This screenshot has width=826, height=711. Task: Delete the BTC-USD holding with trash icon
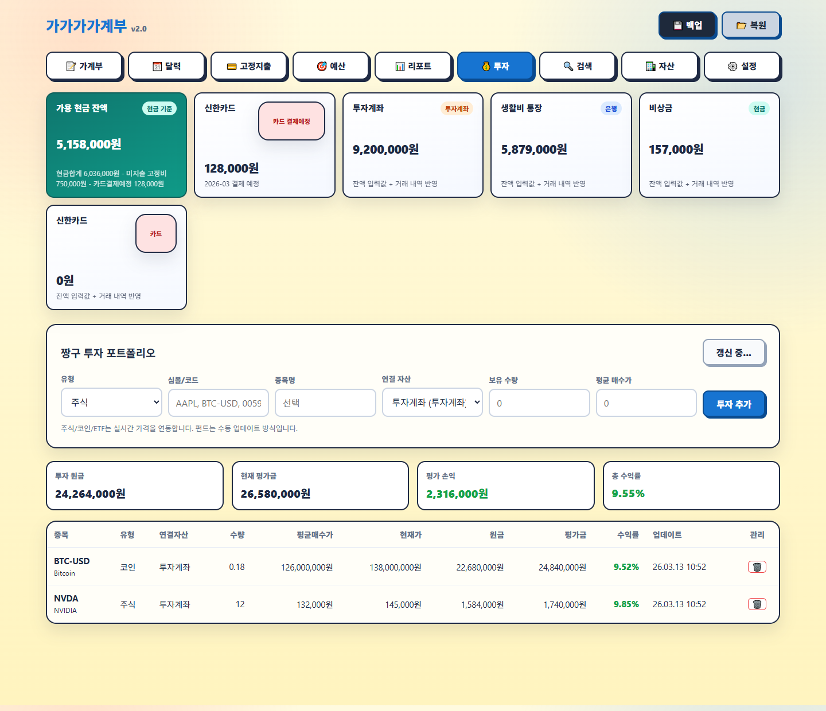(x=757, y=567)
